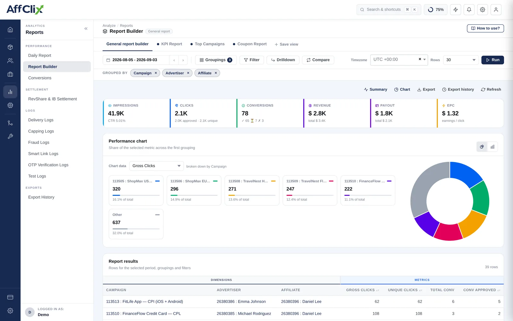Click the 75% progress indicator

point(436,10)
